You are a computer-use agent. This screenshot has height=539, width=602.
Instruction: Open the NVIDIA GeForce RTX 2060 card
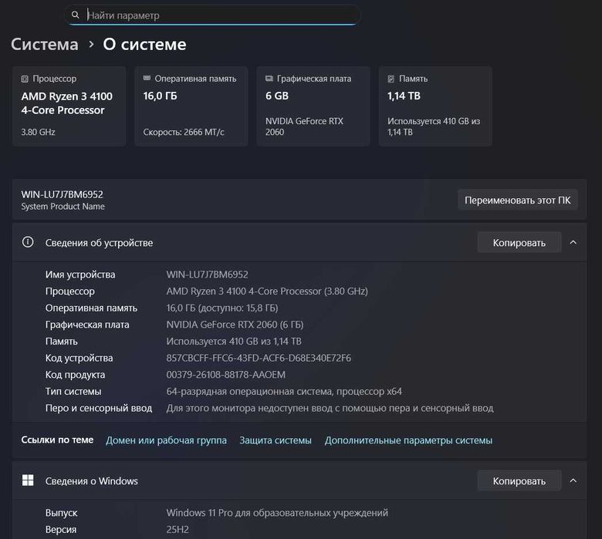(313, 106)
